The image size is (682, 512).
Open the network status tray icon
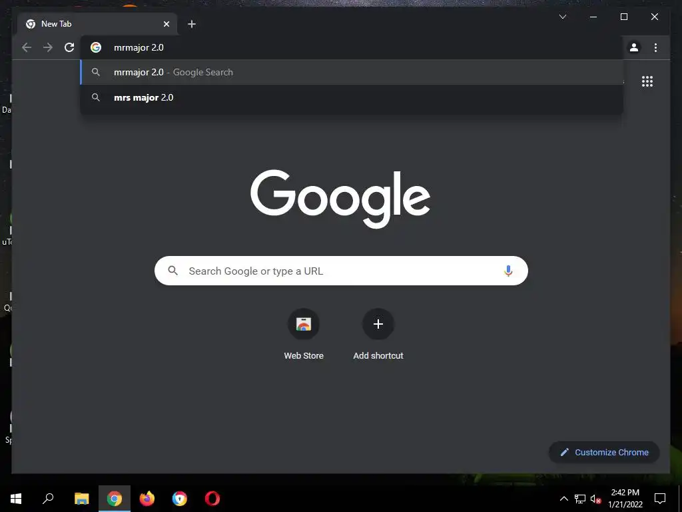580,499
